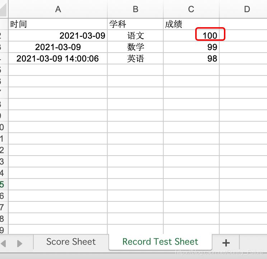Image resolution: width=267 pixels, height=259 pixels.
Task: Select the score cell showing 100
Action: pos(191,35)
